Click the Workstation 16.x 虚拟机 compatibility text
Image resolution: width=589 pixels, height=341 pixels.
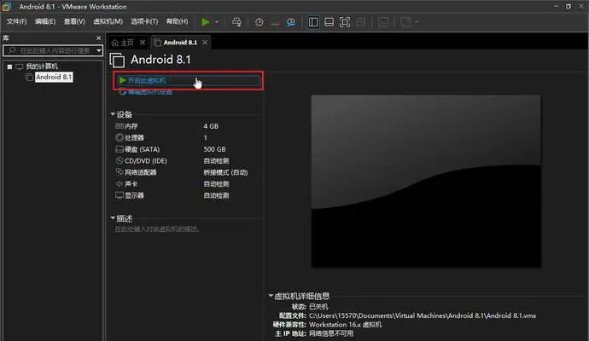(345, 325)
